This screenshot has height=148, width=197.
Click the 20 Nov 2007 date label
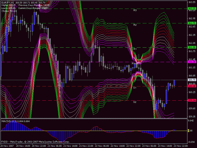click(7, 146)
